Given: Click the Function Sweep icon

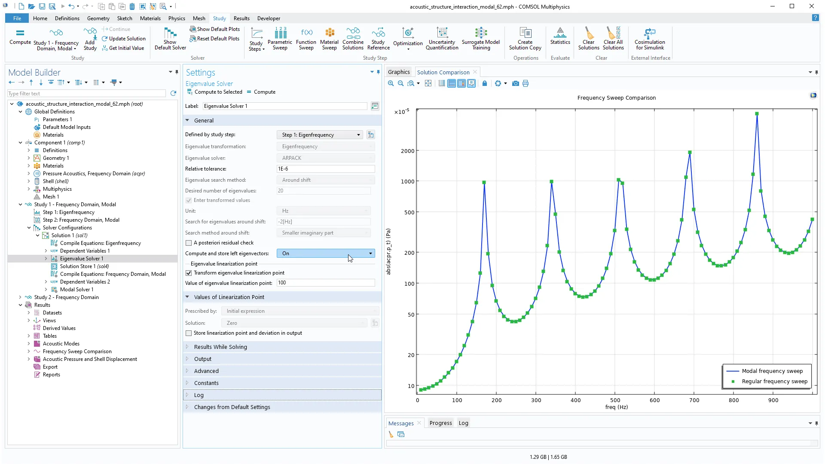Looking at the screenshot, I should (x=306, y=38).
